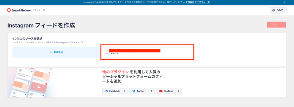Click the chevron on YouTube button
This screenshot has height=107, width=294.
point(178,91)
